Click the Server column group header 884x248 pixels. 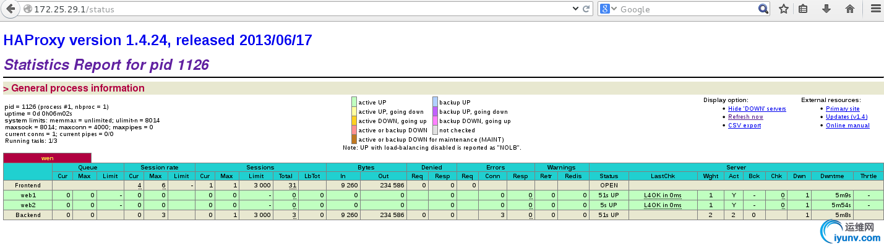click(736, 167)
